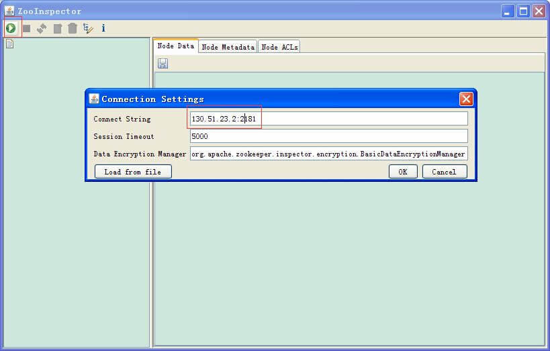Maximize the ZooInspector window
This screenshot has width=550, height=351.
click(x=523, y=11)
